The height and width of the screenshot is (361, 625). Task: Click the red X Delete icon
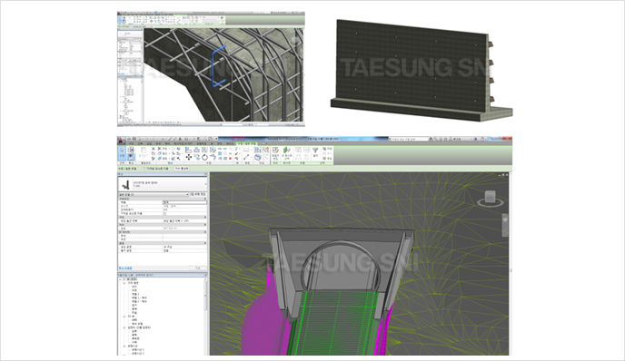(230, 159)
